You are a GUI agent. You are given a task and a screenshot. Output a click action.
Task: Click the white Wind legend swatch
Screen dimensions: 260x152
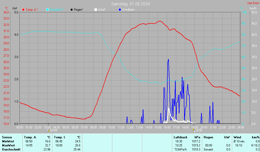coord(96,10)
